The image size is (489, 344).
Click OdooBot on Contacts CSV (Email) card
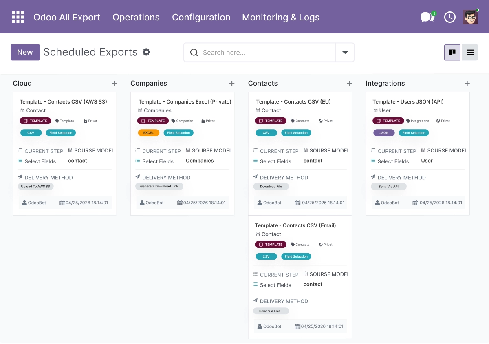point(272,326)
